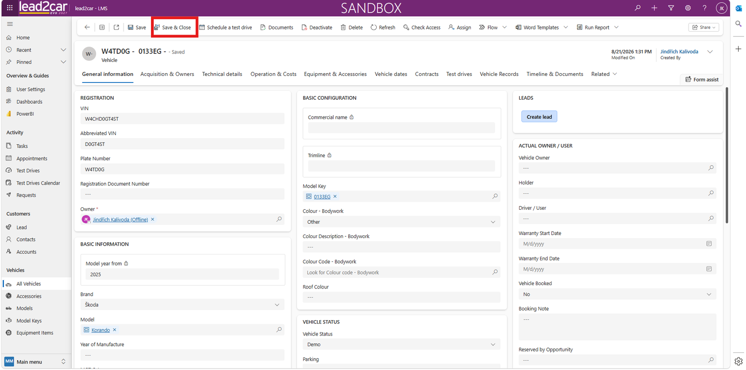Open the JK user profile avatar
This screenshot has height=370, width=746.
pyautogui.click(x=721, y=8)
